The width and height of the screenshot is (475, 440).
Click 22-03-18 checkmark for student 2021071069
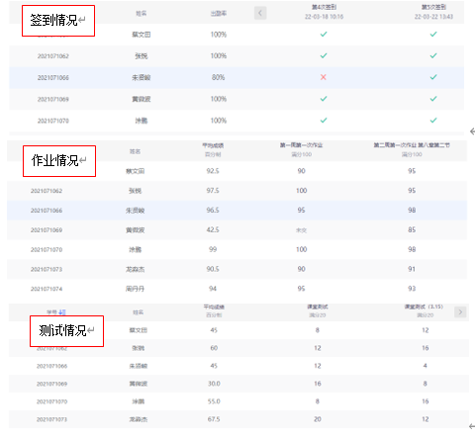[324, 99]
